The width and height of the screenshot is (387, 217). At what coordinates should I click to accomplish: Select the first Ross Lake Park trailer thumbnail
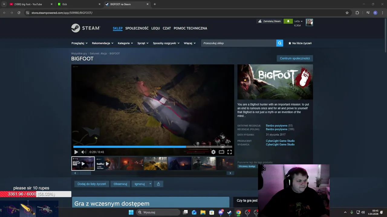83,164
